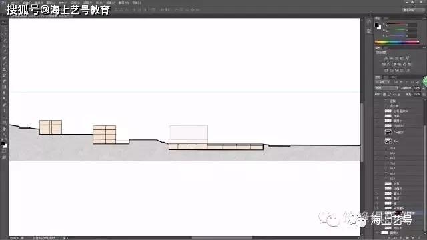Select the Car 副本 smart object layer
427x240 pixels.
[398, 133]
